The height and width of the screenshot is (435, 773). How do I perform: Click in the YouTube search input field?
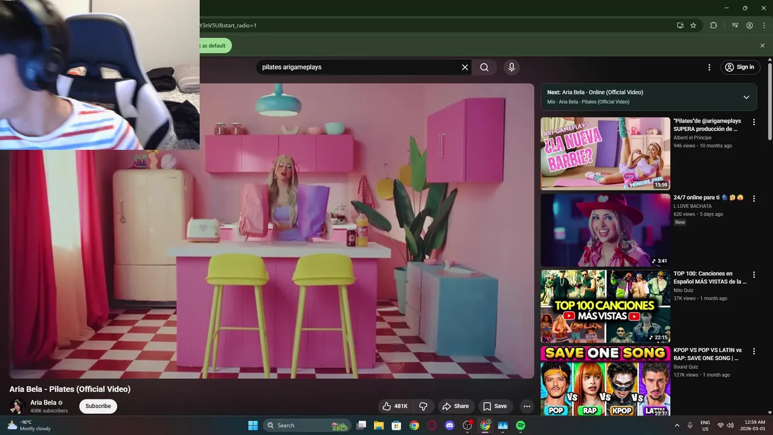(359, 67)
